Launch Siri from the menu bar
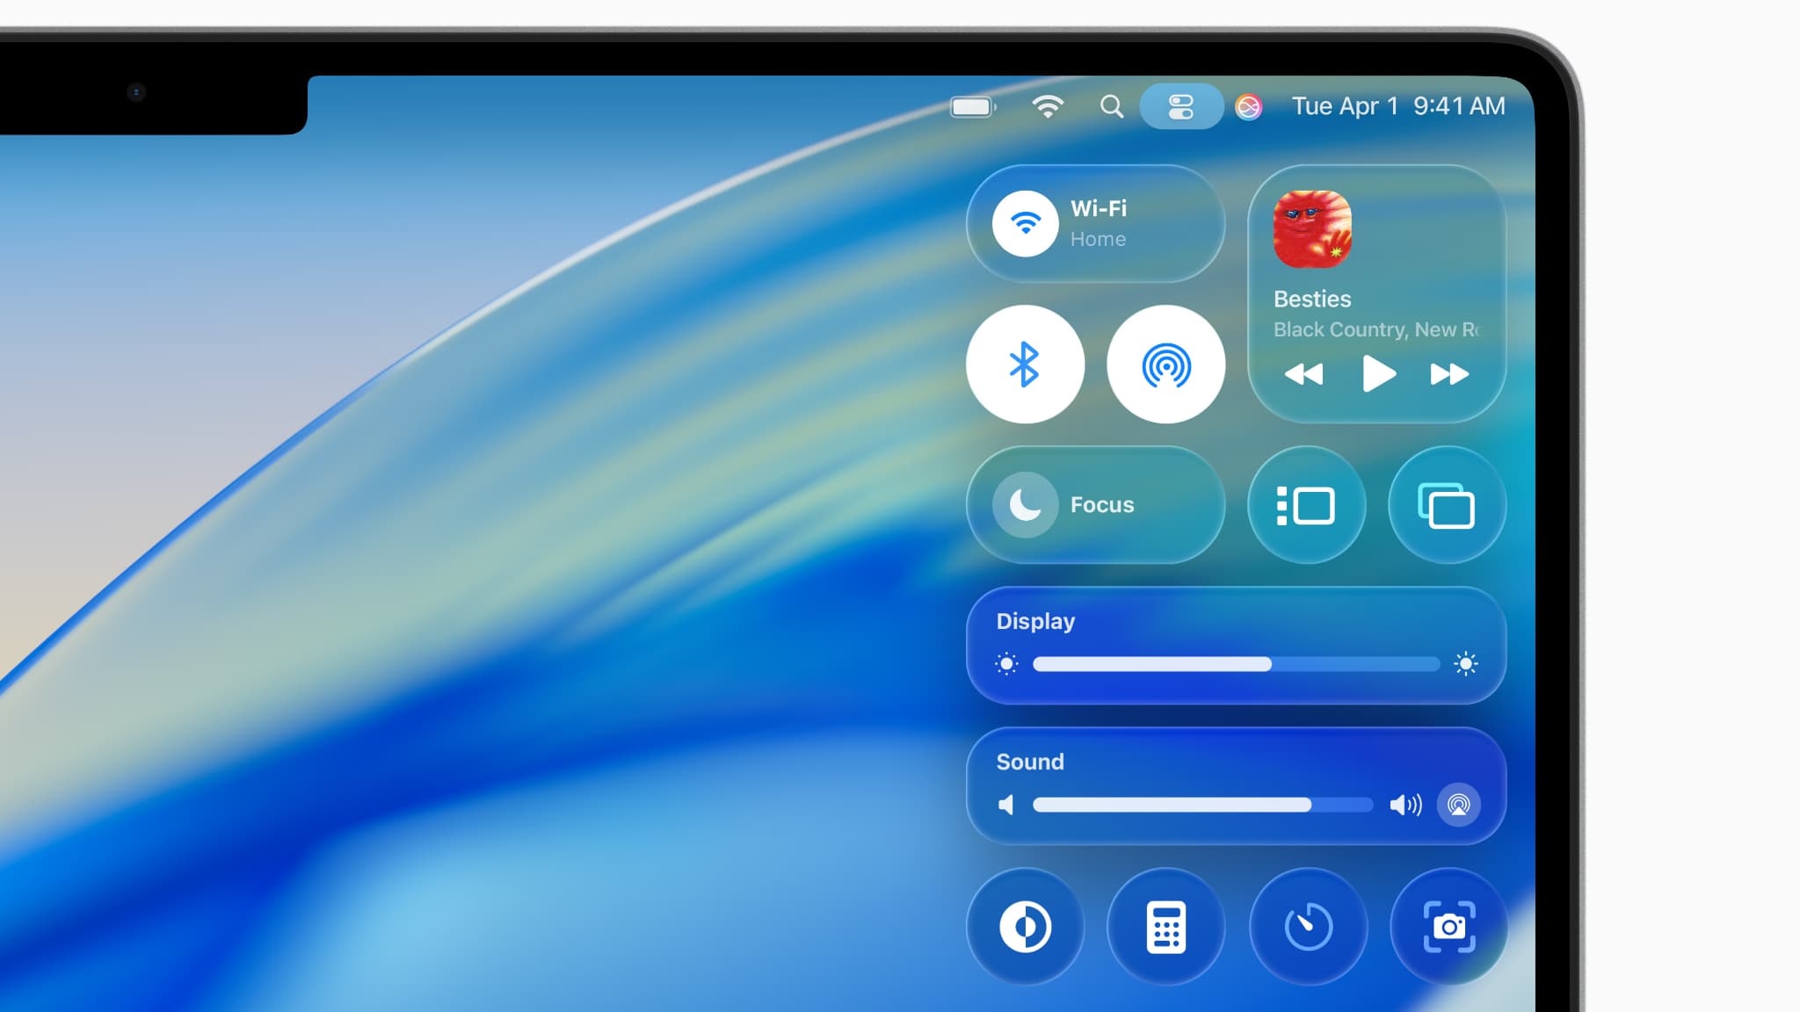 pyautogui.click(x=1248, y=106)
